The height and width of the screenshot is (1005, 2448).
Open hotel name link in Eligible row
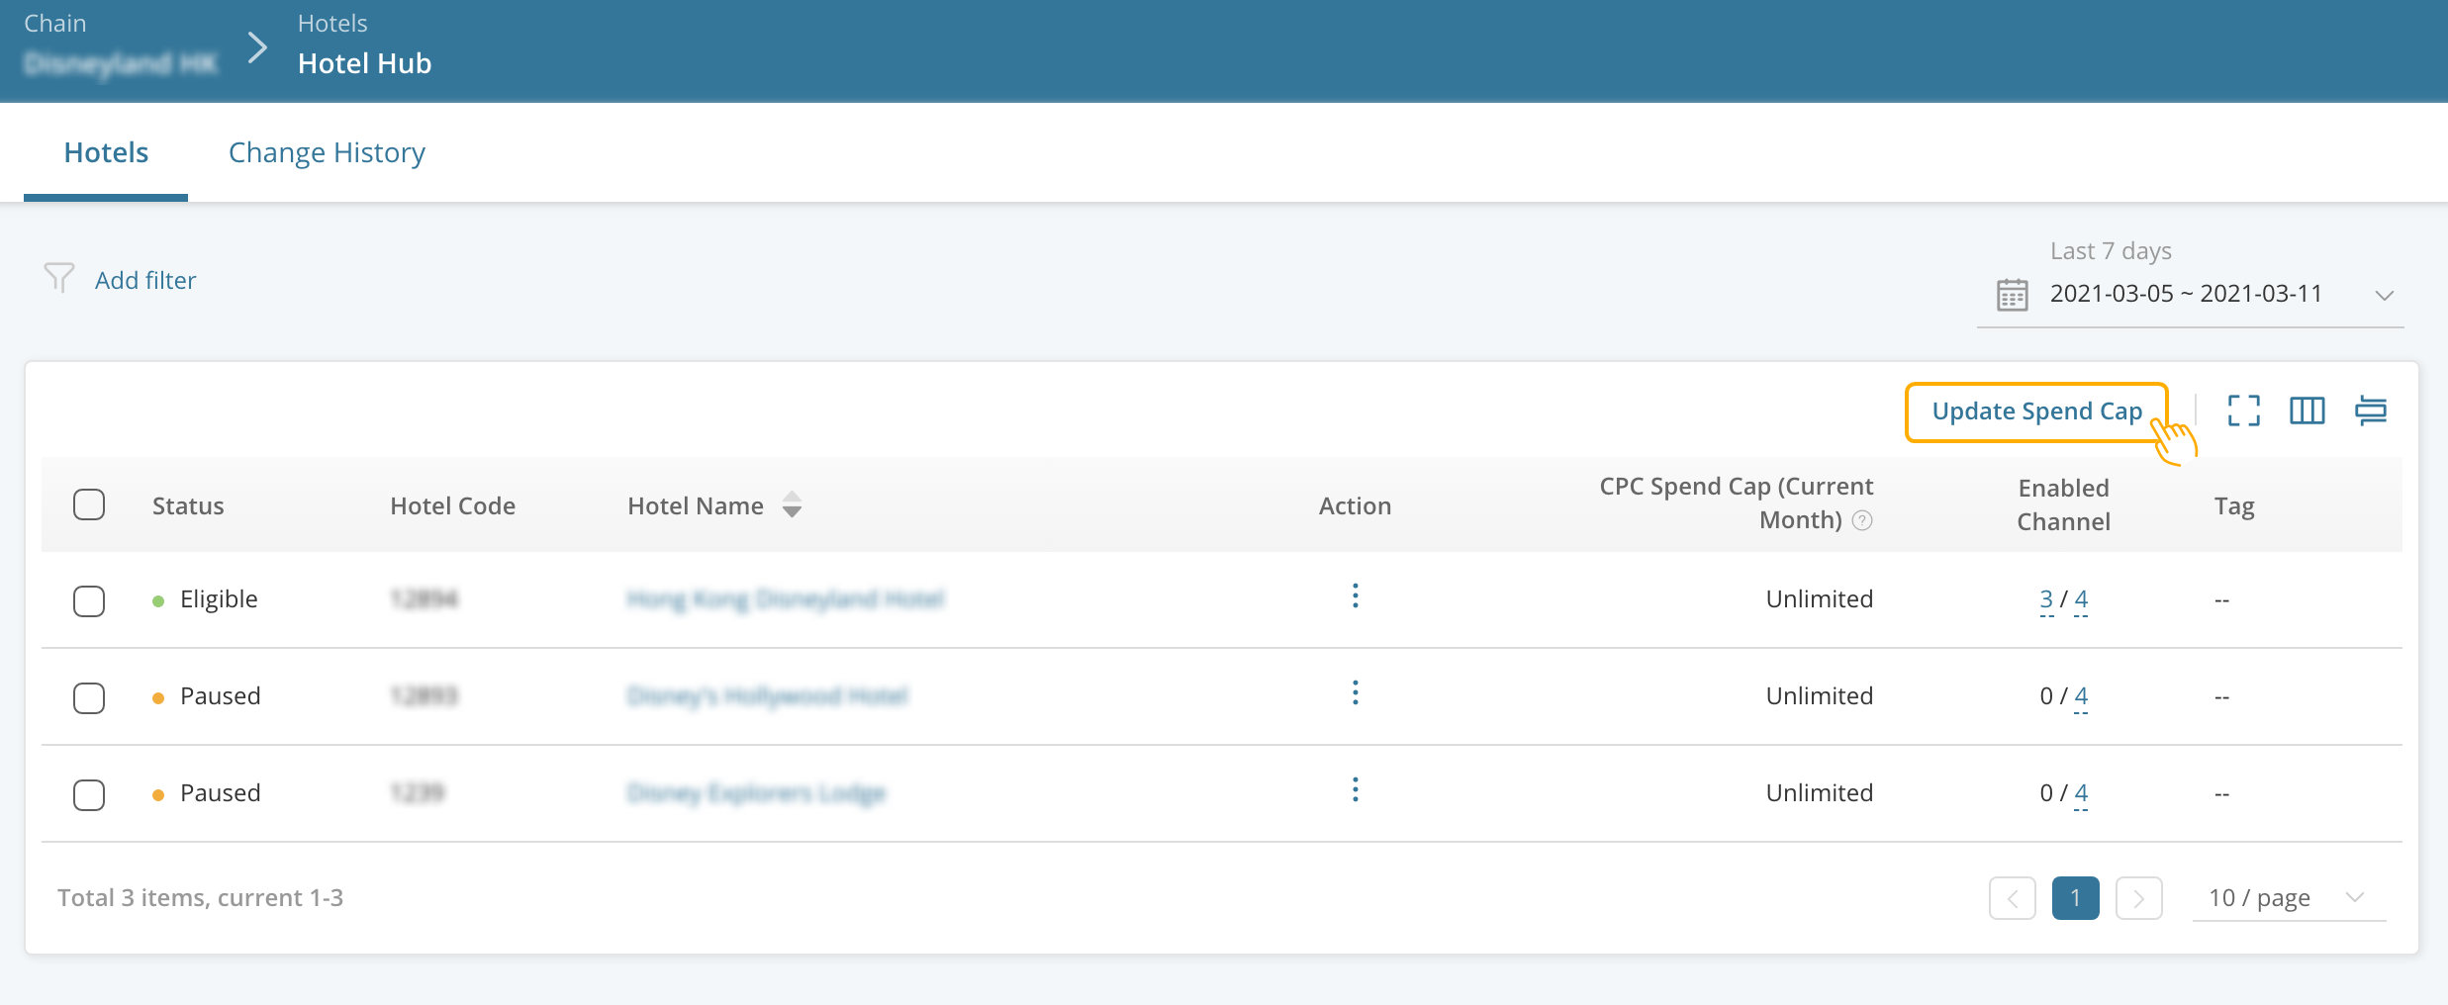pos(787,598)
